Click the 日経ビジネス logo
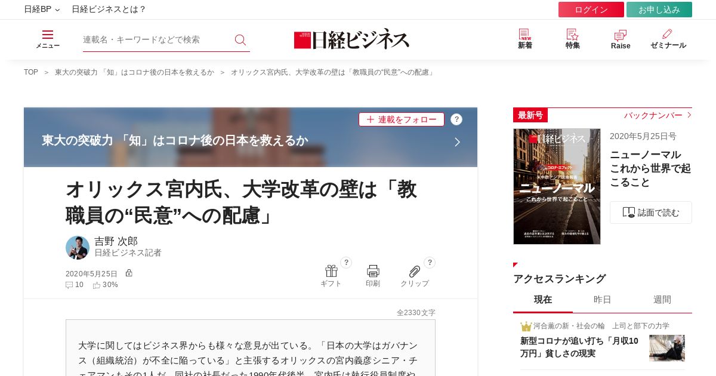The height and width of the screenshot is (376, 716). [x=351, y=39]
